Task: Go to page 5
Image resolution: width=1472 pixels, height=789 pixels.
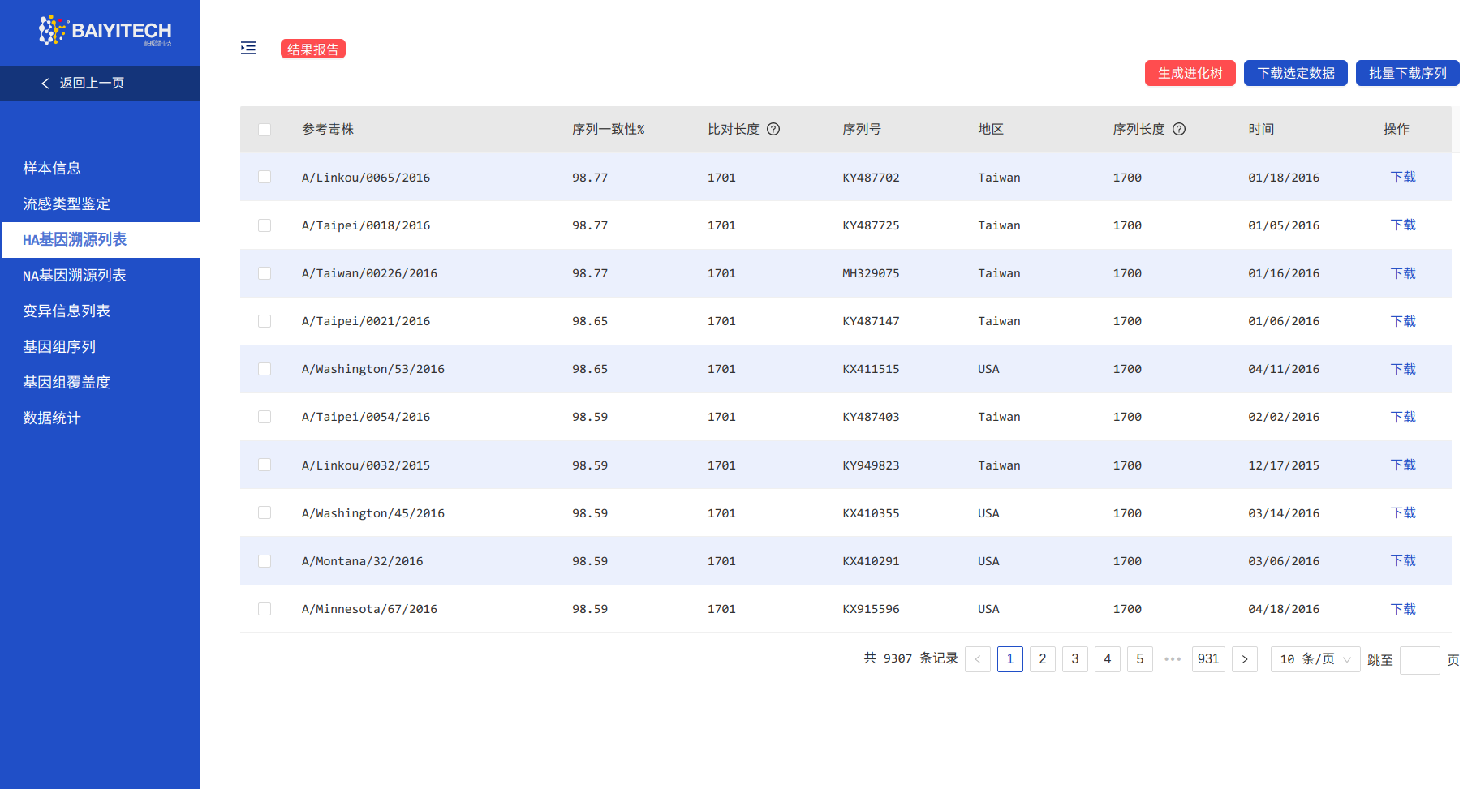Action: click(1140, 659)
